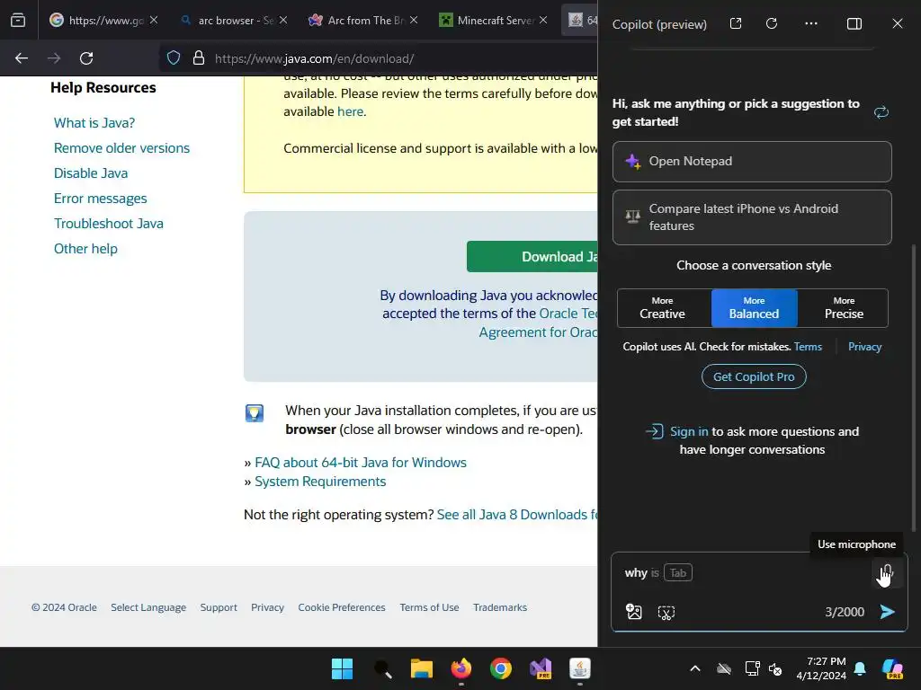Add an image to Copilot message
The image size is (921, 690).
pyautogui.click(x=634, y=612)
